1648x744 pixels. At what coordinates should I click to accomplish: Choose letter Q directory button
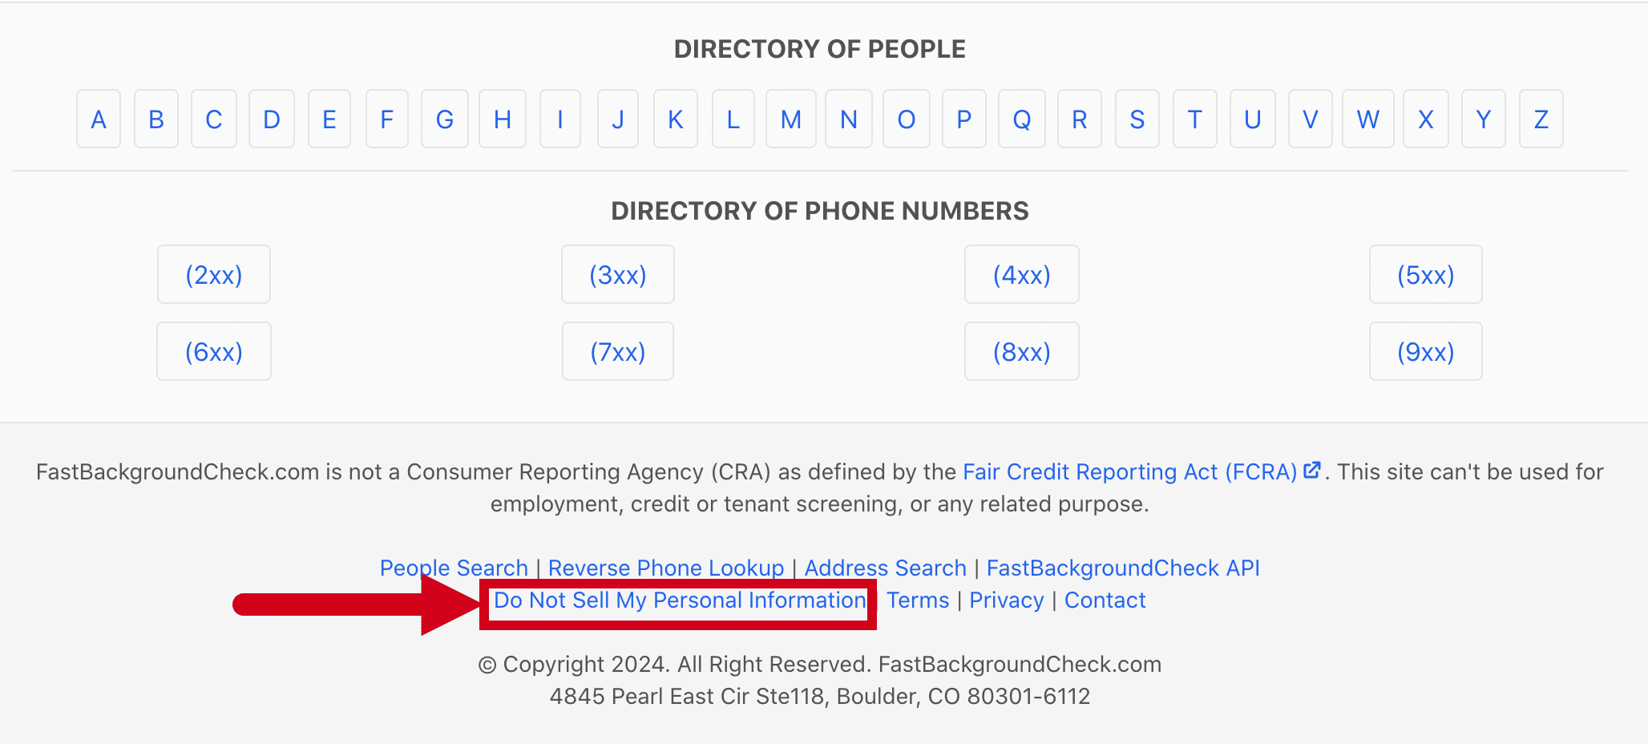(x=1022, y=119)
